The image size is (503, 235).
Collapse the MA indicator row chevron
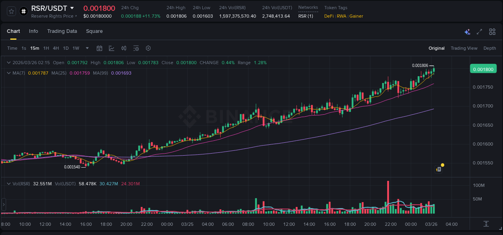click(x=8, y=73)
